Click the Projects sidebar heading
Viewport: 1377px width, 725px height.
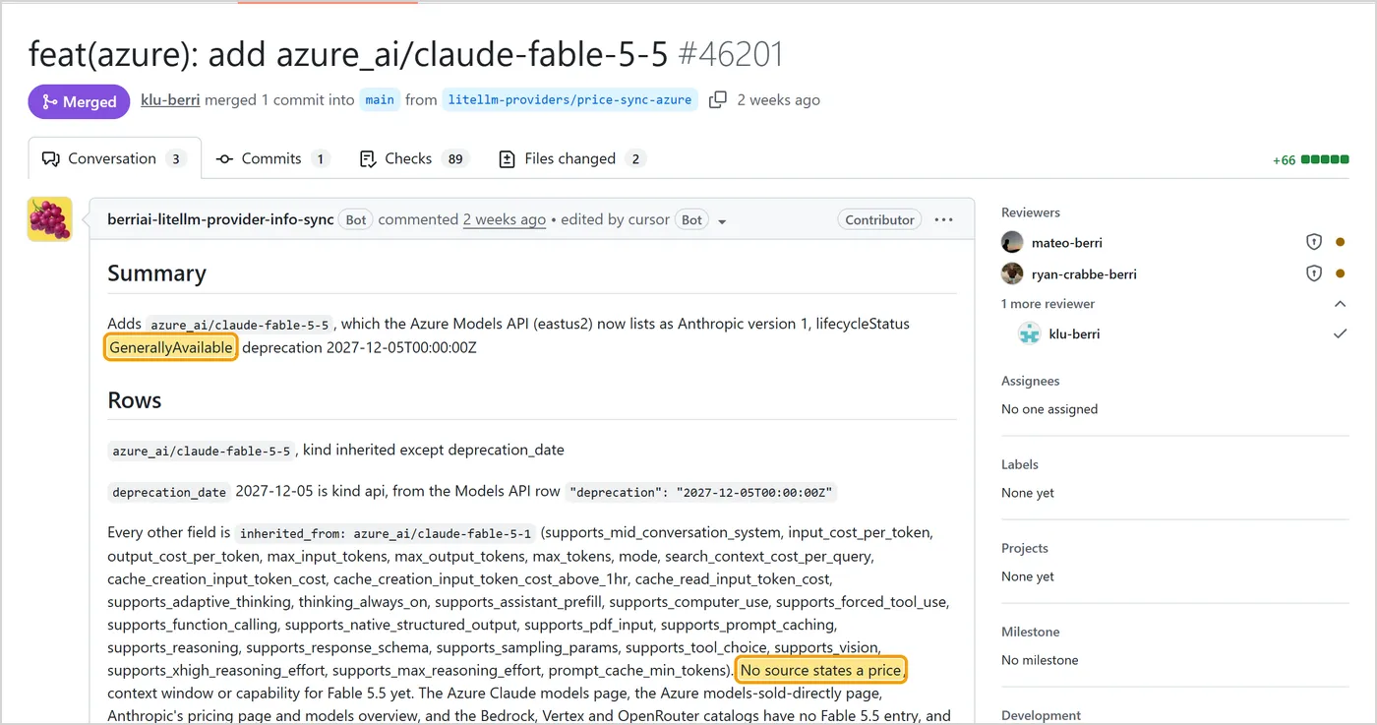click(1025, 548)
